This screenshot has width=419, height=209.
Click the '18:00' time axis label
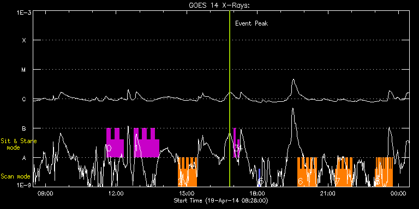pyautogui.click(x=258, y=194)
